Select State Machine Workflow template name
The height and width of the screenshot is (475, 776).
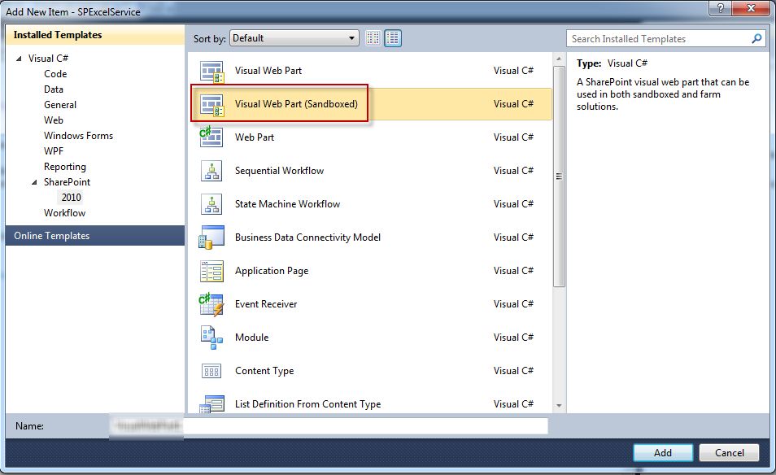(287, 204)
